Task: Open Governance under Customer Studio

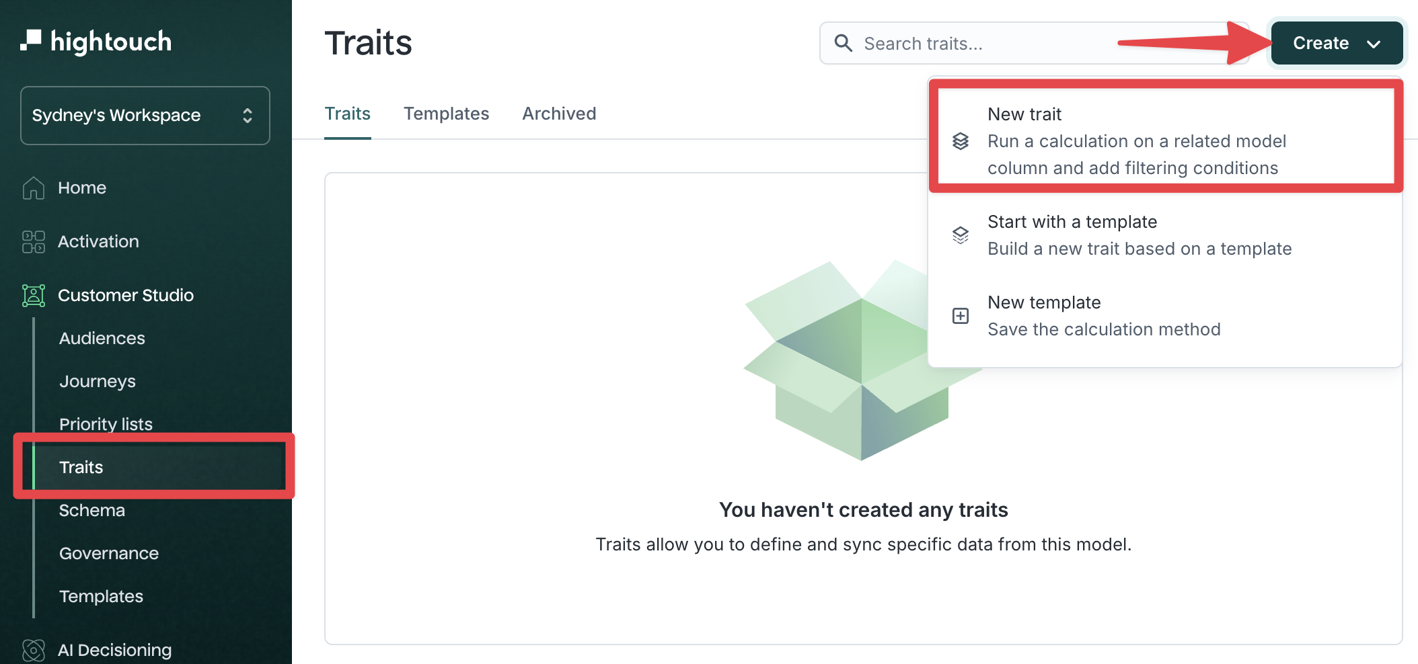Action: (x=109, y=553)
